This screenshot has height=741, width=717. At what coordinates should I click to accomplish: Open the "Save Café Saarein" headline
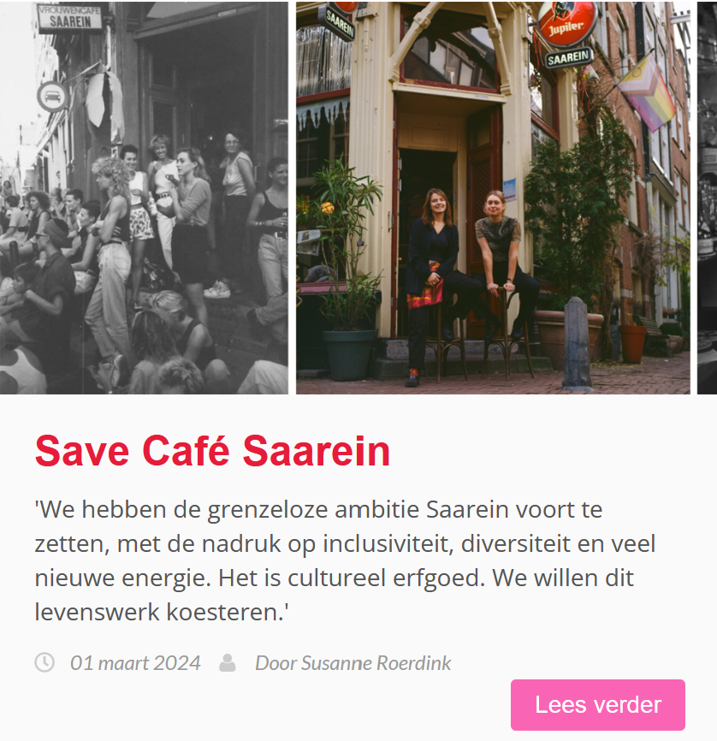(x=213, y=451)
